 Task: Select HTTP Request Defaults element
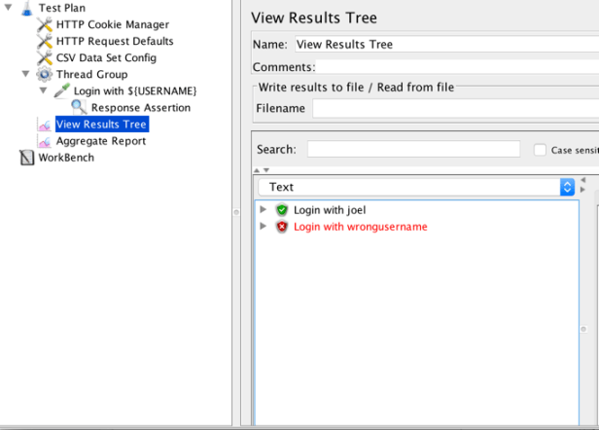[115, 41]
